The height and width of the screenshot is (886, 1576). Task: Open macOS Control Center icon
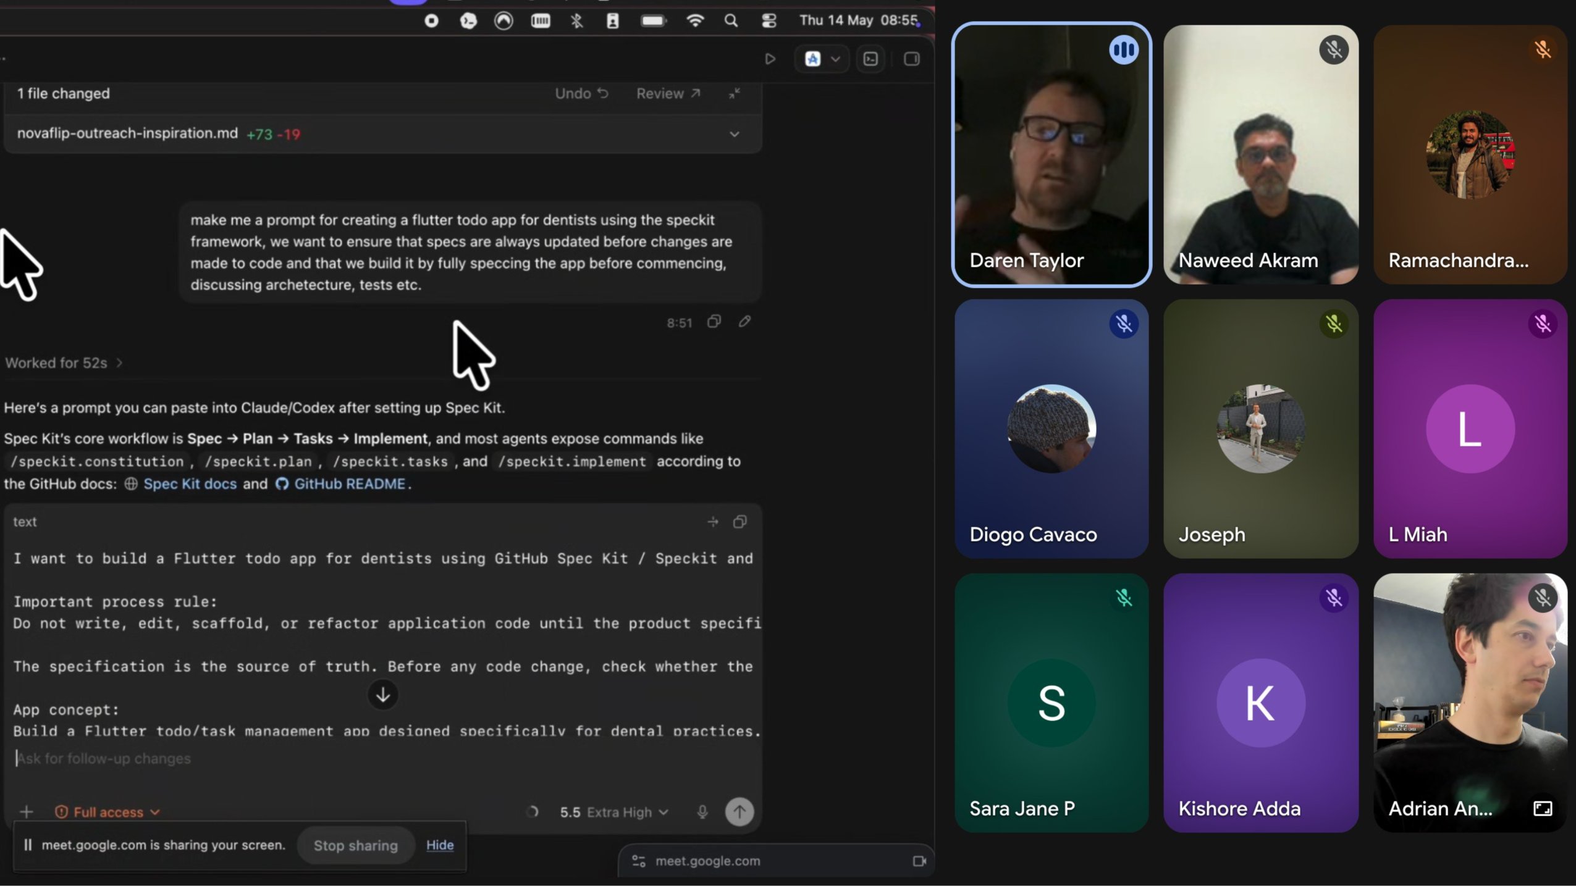point(769,21)
